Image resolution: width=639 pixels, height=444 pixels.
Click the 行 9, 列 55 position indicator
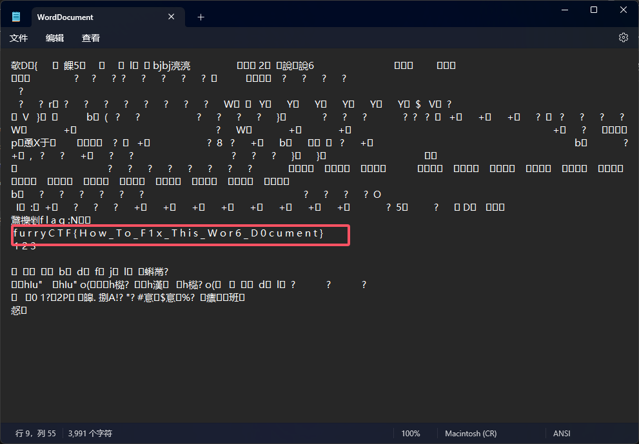click(35, 434)
